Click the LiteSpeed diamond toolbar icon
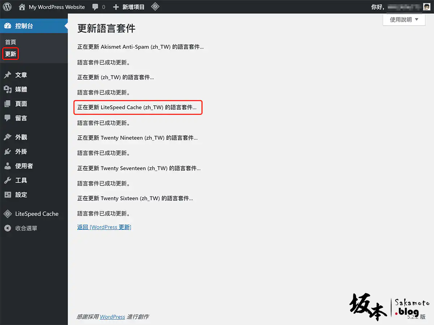This screenshot has width=434, height=325. [155, 7]
